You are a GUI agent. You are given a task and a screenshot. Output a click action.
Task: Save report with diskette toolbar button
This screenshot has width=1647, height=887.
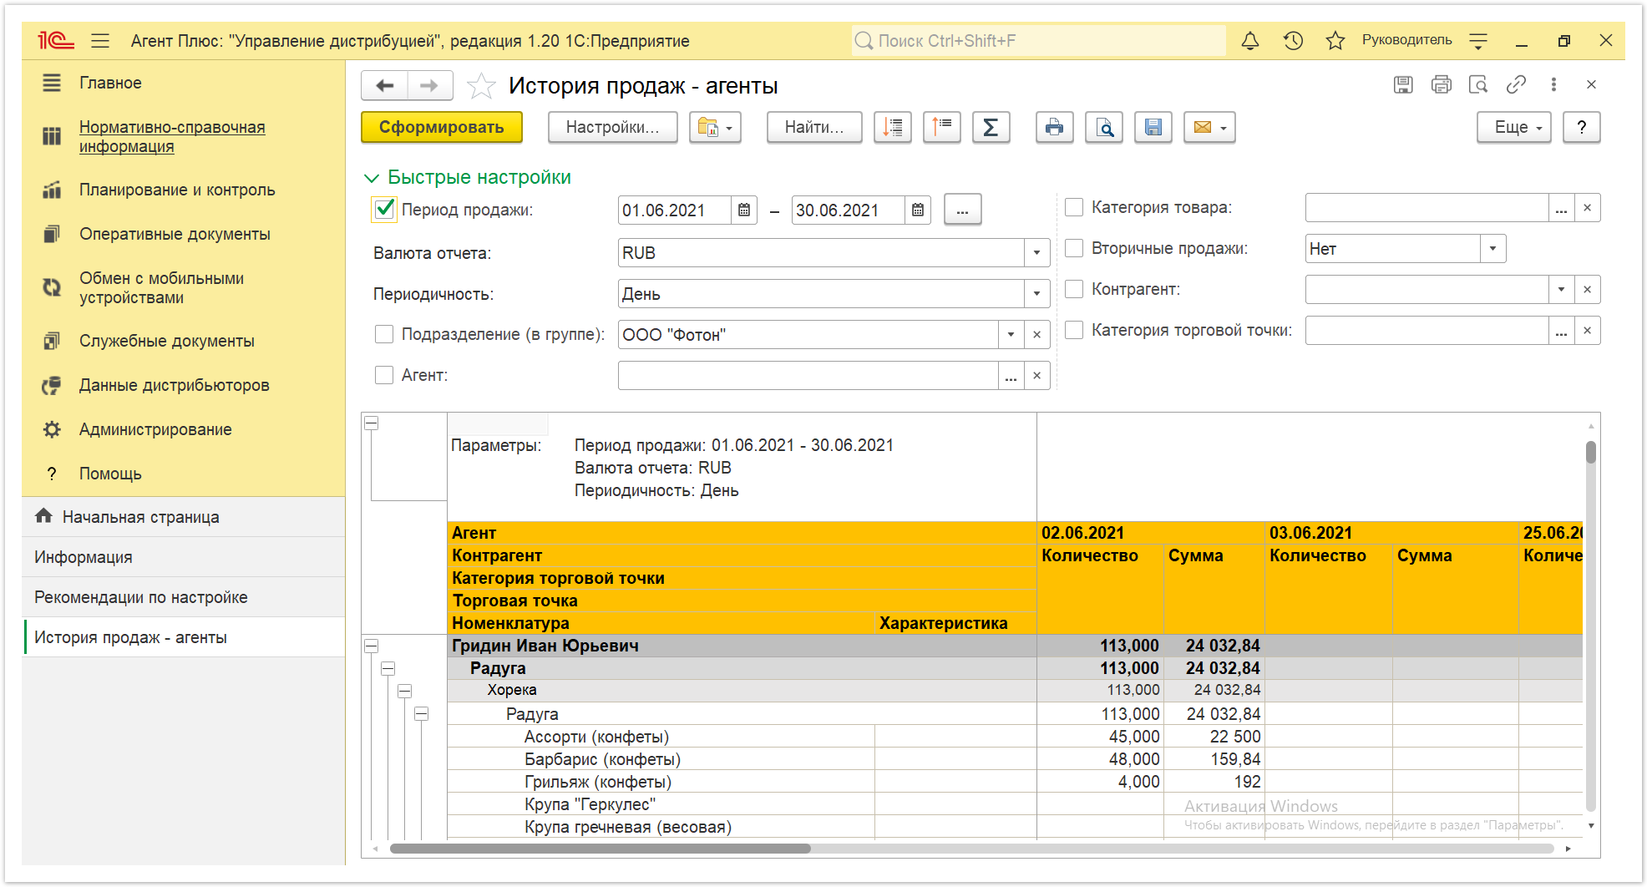(x=1153, y=128)
